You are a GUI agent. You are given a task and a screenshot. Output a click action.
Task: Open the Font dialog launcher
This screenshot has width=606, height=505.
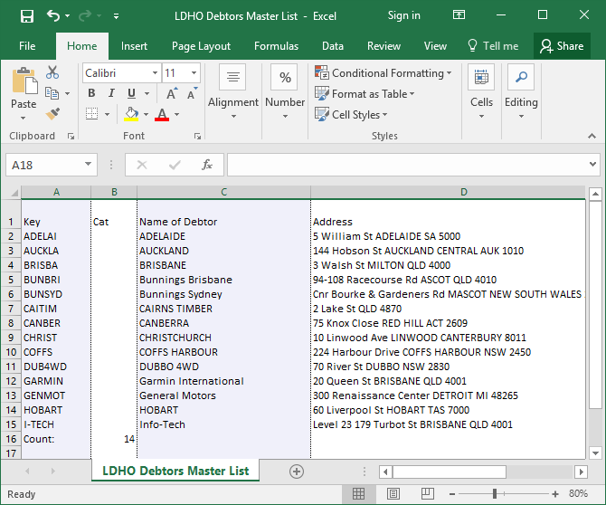coord(197,136)
